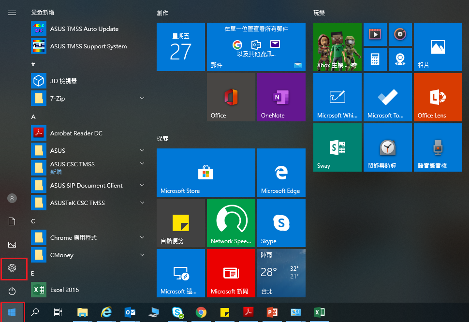469x322 pixels.
Task: Click the # section header
Action: coord(33,64)
